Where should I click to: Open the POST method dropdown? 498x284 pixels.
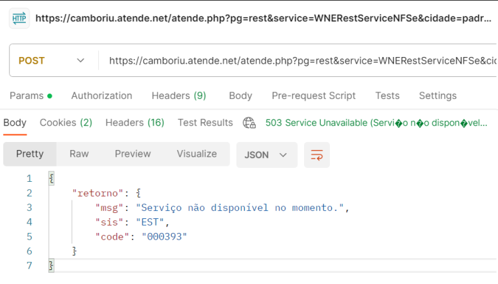(51, 60)
